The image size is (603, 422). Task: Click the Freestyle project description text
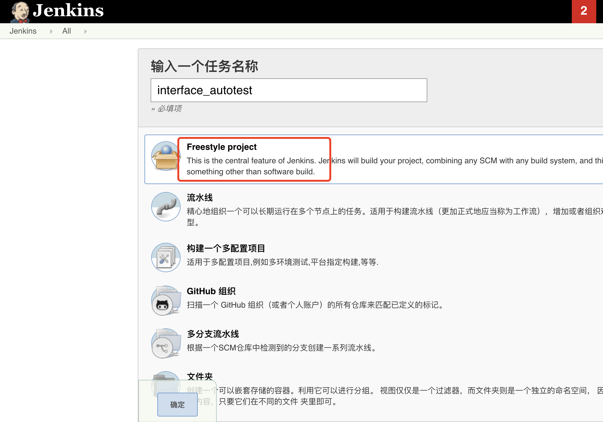tap(395, 166)
